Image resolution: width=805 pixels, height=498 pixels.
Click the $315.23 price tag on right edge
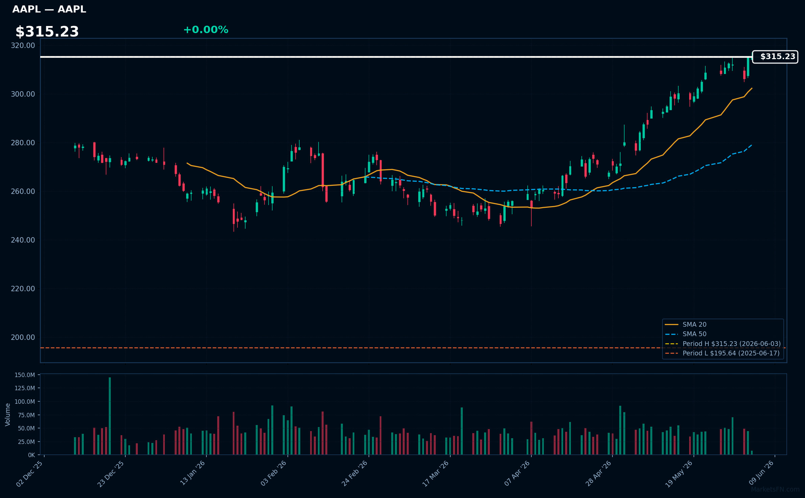click(775, 57)
